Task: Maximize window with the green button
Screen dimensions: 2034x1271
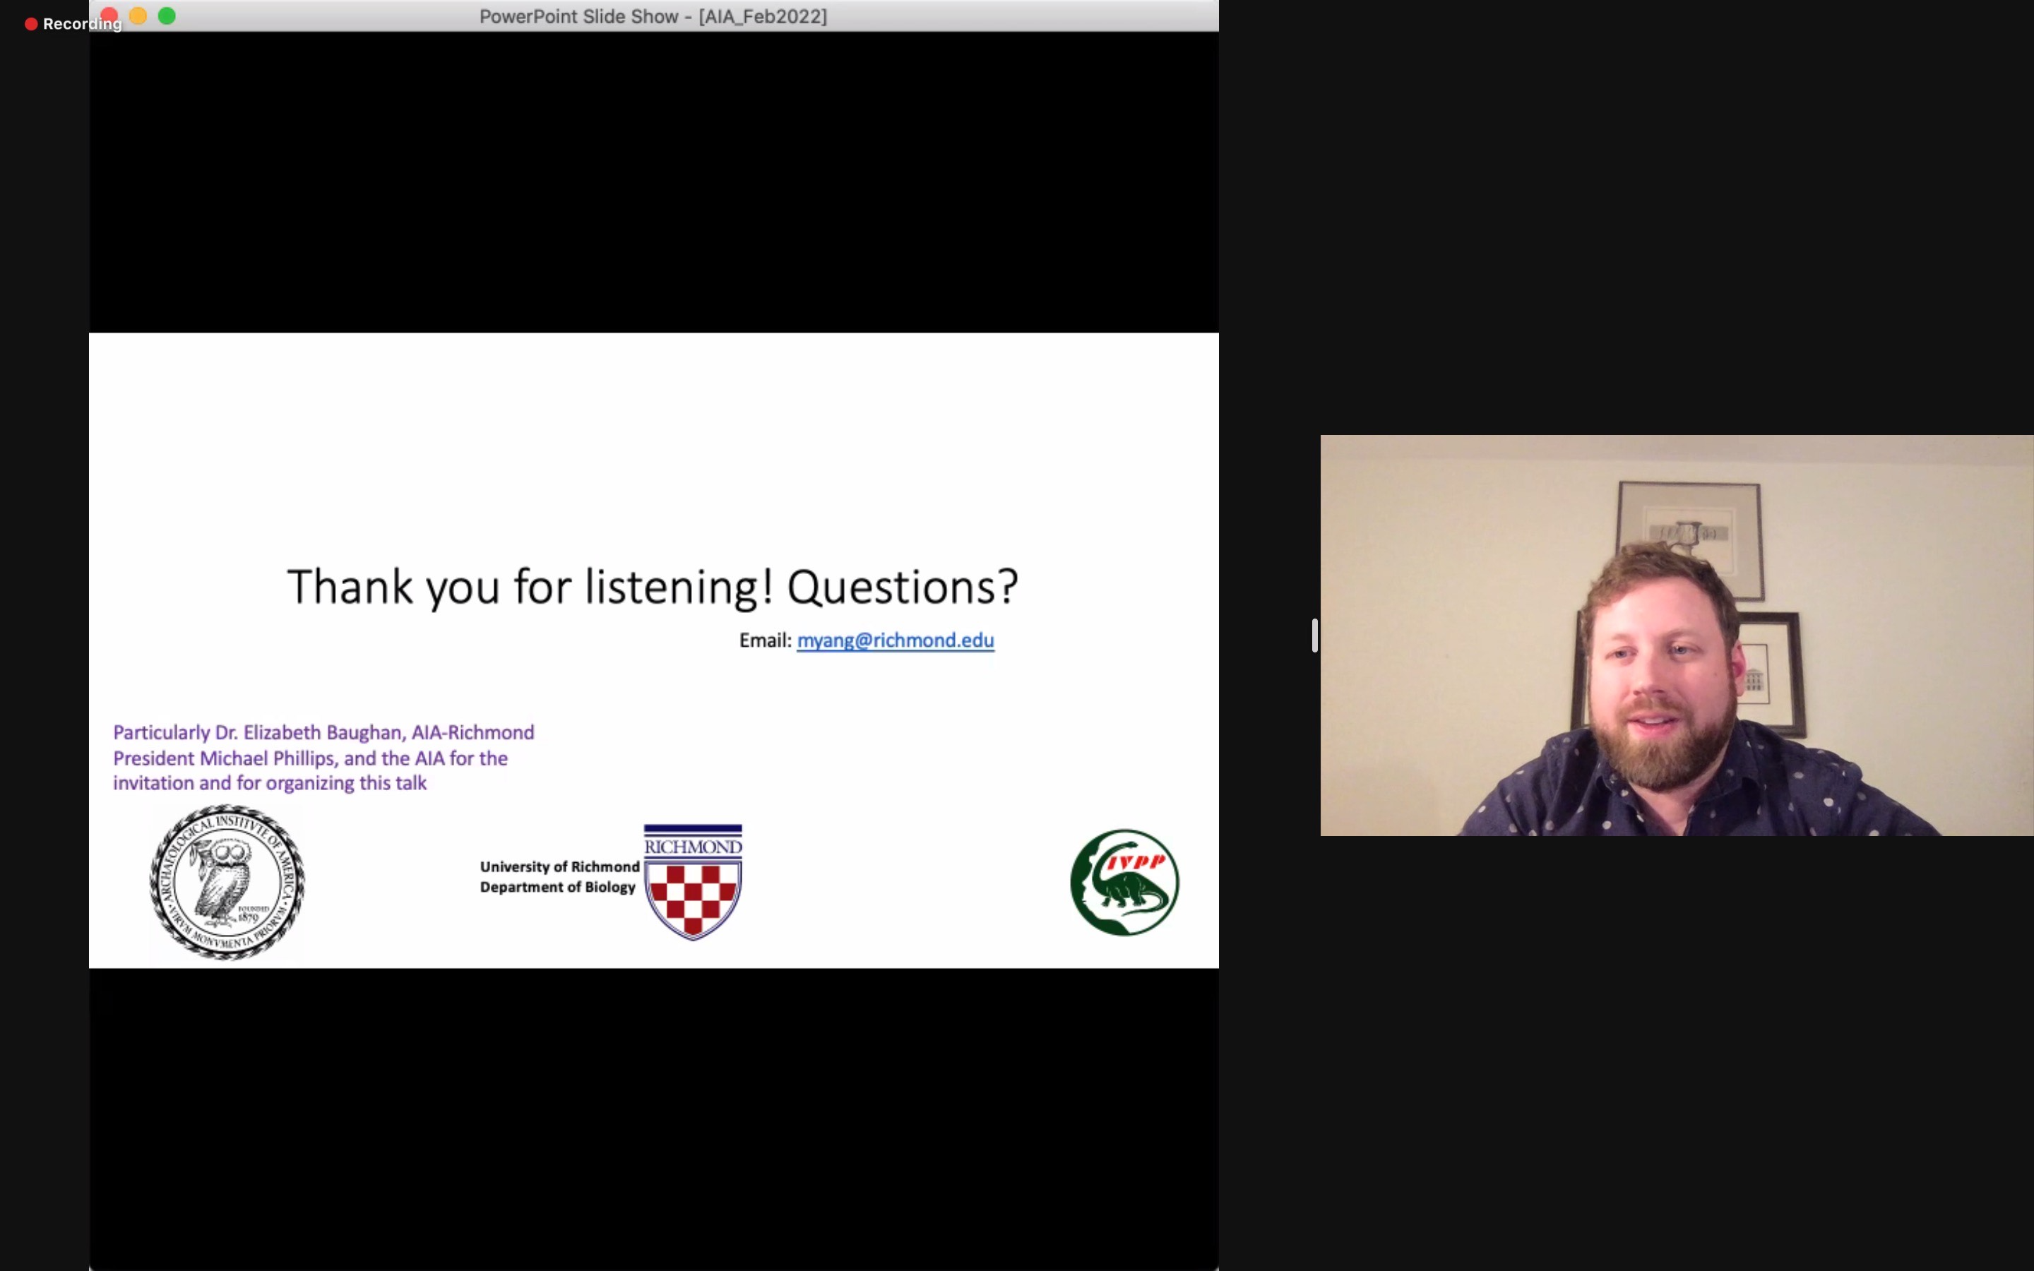Action: 167,16
